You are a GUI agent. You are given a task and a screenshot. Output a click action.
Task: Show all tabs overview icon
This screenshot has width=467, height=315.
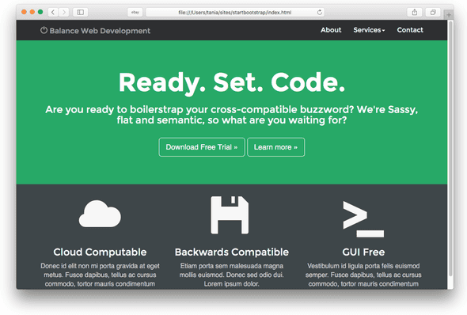(x=433, y=12)
